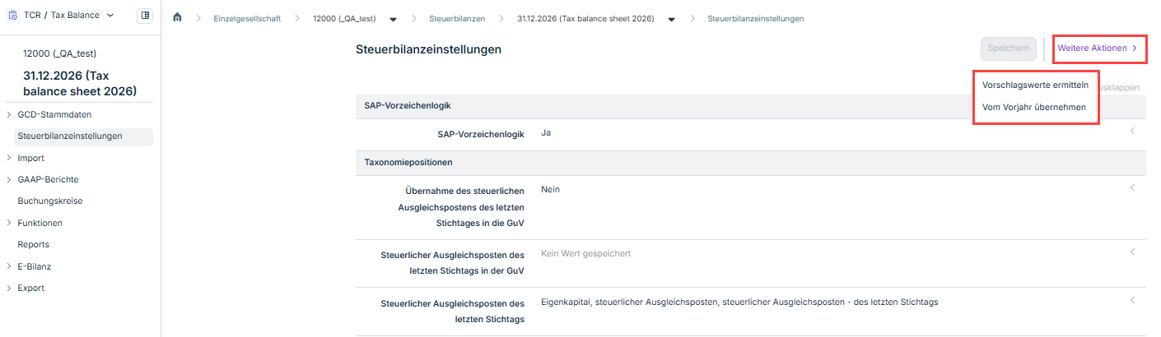Click chevron on Ausgleichsposten des letzten Stichtags row
This screenshot has height=337, width=1161.
coord(1132,300)
